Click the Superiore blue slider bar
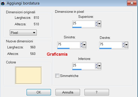The image size is (138, 97). [77, 27]
